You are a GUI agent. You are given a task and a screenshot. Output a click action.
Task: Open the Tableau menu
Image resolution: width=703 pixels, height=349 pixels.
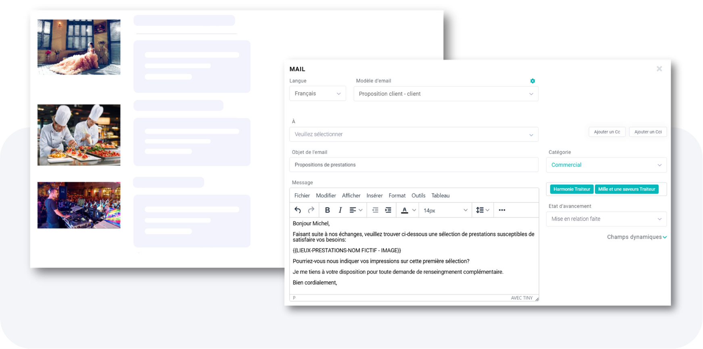click(440, 195)
